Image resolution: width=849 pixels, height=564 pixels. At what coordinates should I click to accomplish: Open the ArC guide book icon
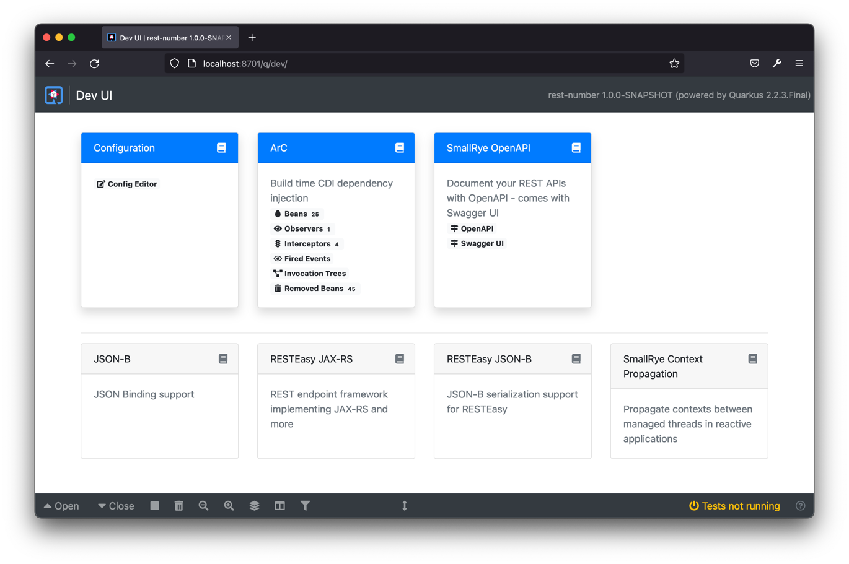point(400,148)
